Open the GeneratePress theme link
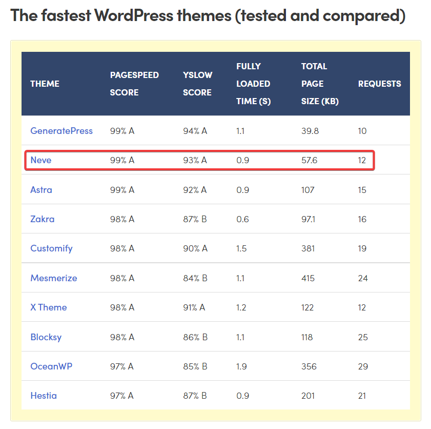431x429 pixels. tap(61, 131)
